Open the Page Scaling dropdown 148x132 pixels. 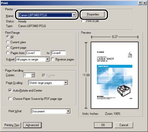coord(48,83)
